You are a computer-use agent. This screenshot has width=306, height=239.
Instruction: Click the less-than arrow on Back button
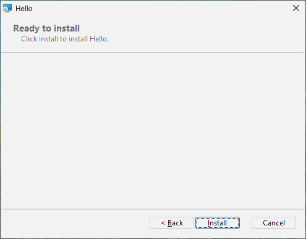163,223
